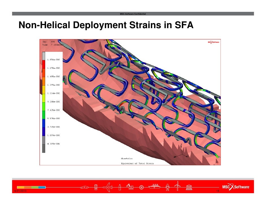
Task: Click the legend value 5.570e-003
Action: [54, 118]
